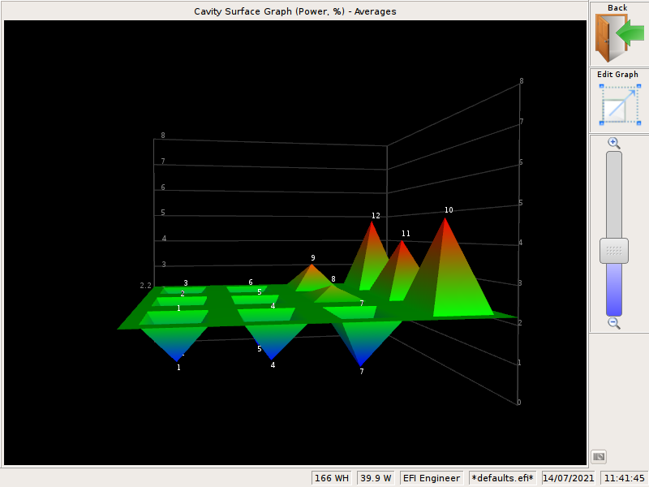Click the zoom slider handle
649x487 pixels.
pos(614,250)
